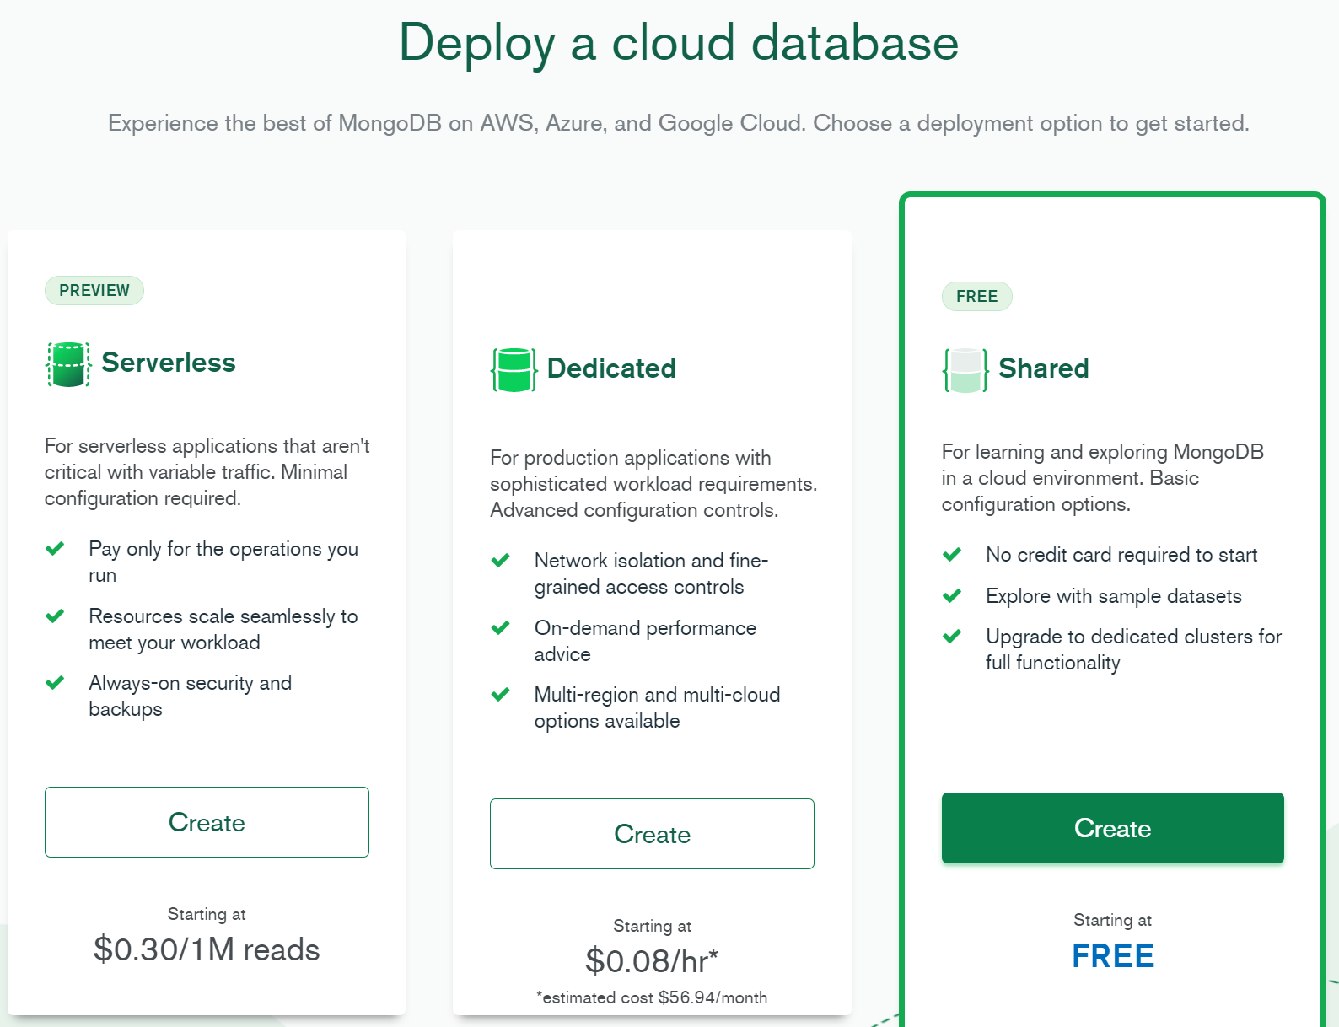Click checkmark beside No credit card required
1339x1027 pixels.
point(952,555)
